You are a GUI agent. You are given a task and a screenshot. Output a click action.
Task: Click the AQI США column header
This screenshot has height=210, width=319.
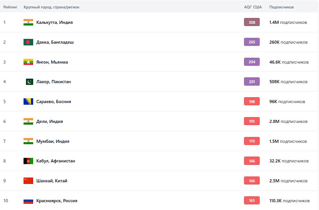(253, 7)
